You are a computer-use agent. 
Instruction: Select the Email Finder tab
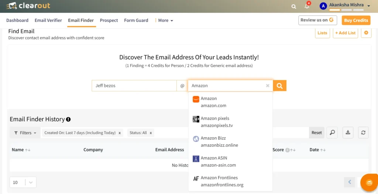coord(81,21)
